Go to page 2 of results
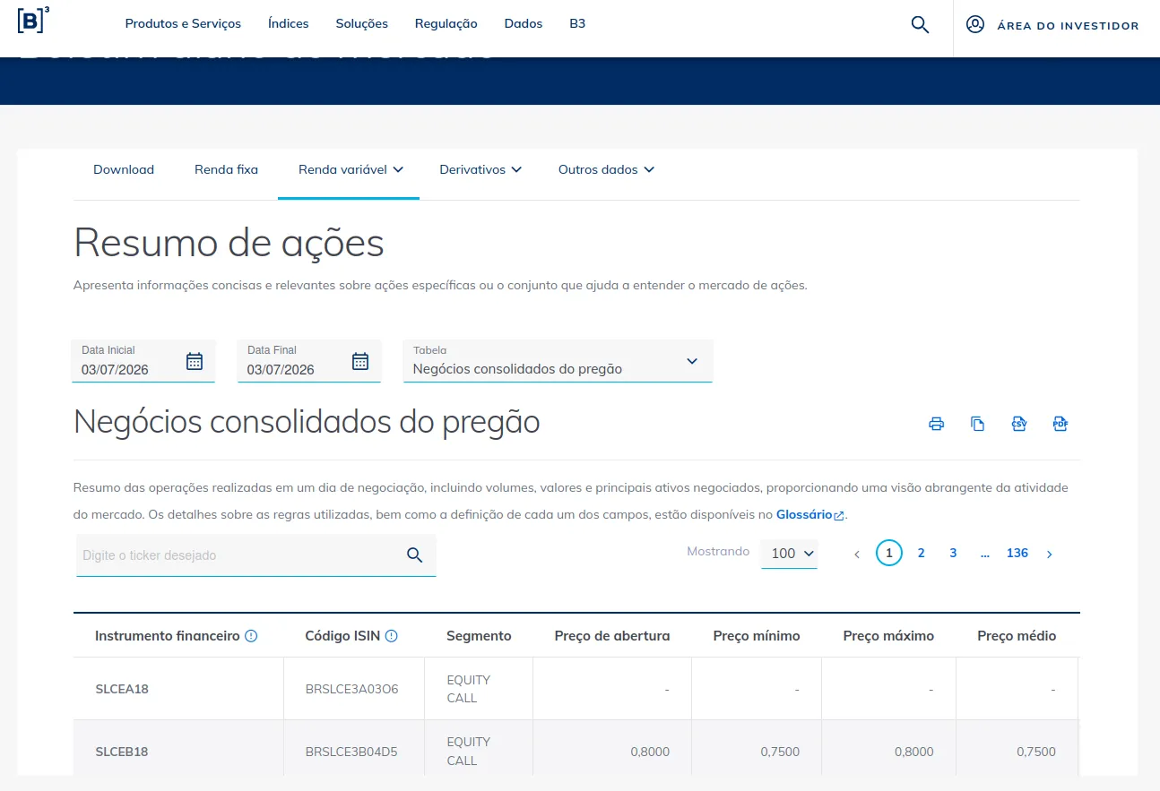 tap(921, 554)
